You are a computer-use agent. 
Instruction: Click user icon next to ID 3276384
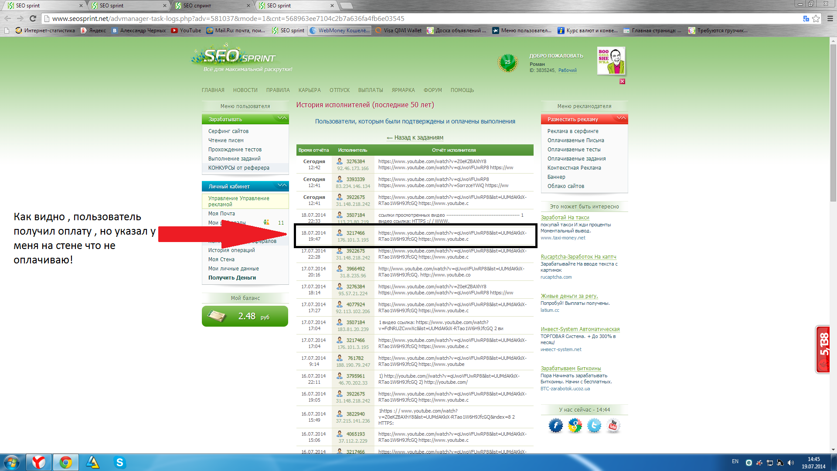(x=340, y=161)
